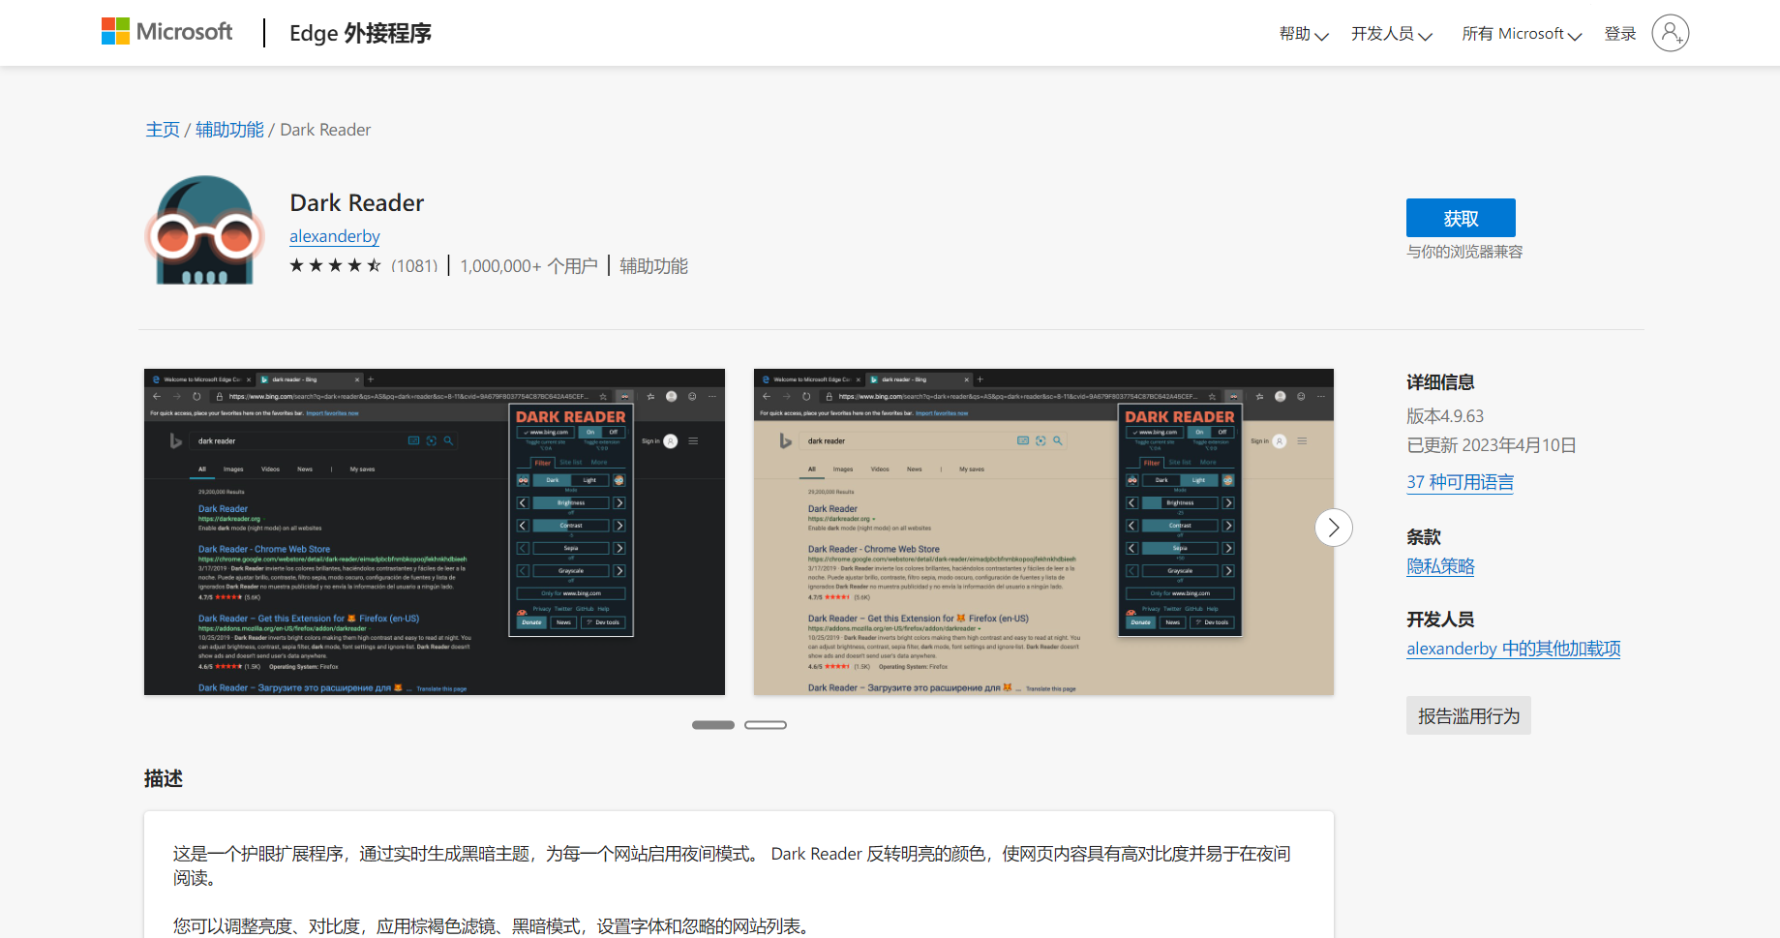Viewport: 1780px width, 938px height.
Task: Open the 所有 Microsoft dropdown
Action: pyautogui.click(x=1520, y=33)
